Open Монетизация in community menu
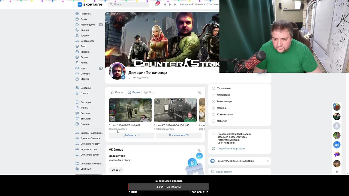349x196 pixels. click(x=225, y=101)
